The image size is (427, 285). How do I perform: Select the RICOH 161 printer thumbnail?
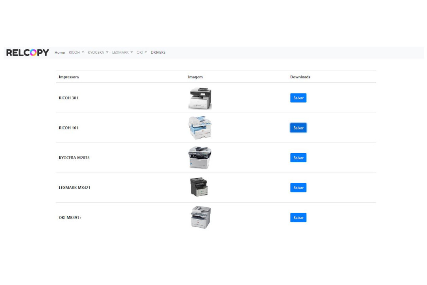click(x=200, y=127)
